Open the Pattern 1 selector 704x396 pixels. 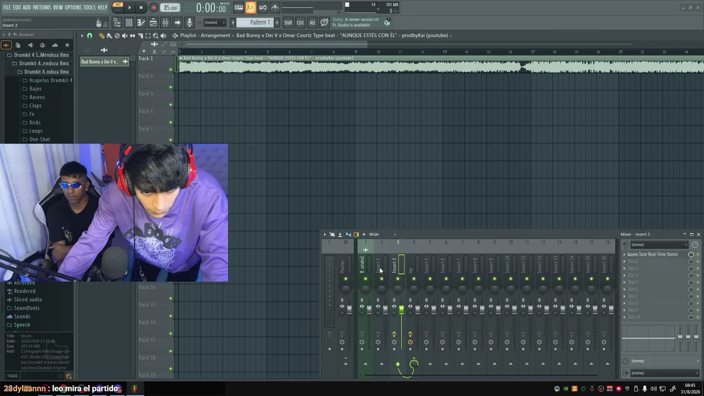tap(255, 23)
